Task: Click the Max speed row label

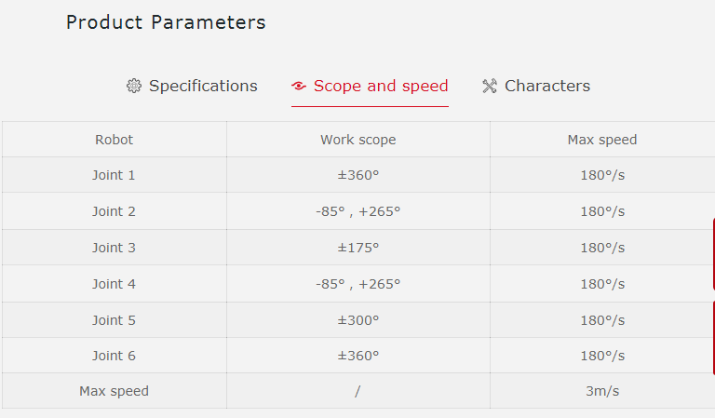Action: point(114,391)
